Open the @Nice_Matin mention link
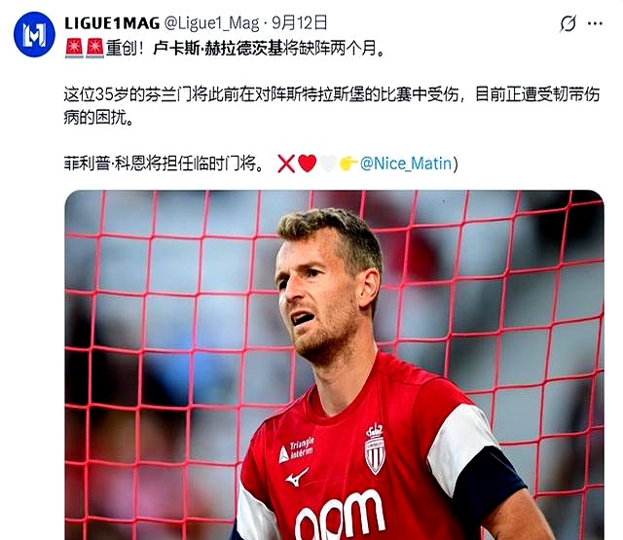The height and width of the screenshot is (540, 623). 406,163
